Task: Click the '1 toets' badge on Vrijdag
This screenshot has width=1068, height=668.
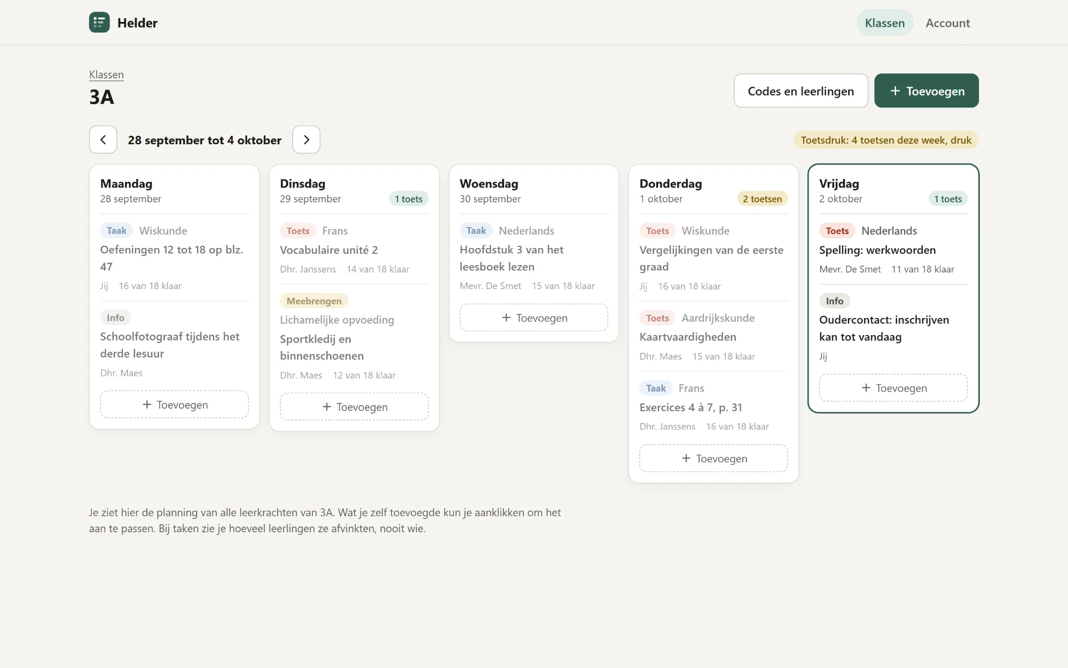Action: (x=948, y=199)
